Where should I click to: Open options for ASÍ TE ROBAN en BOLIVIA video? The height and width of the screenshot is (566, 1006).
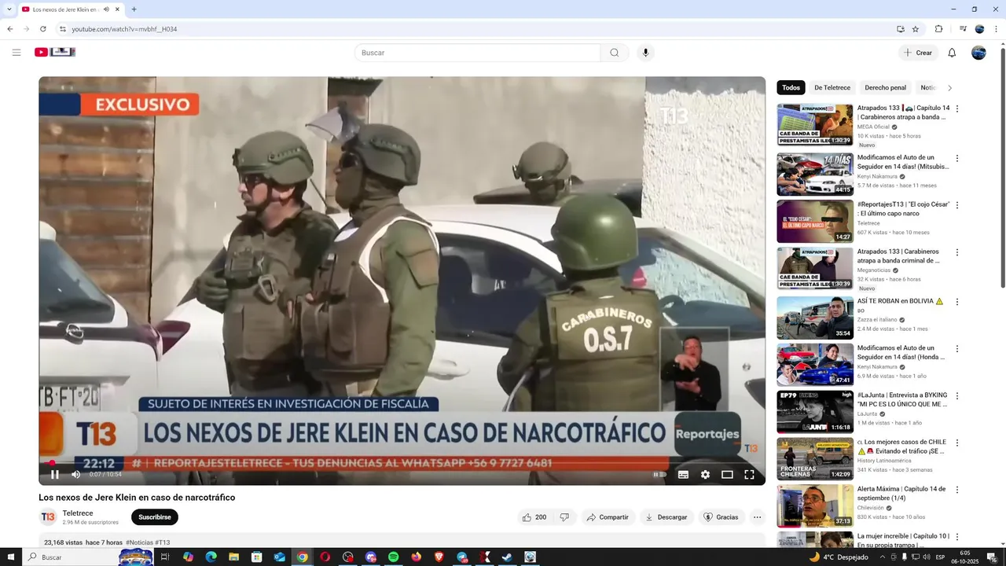957,302
